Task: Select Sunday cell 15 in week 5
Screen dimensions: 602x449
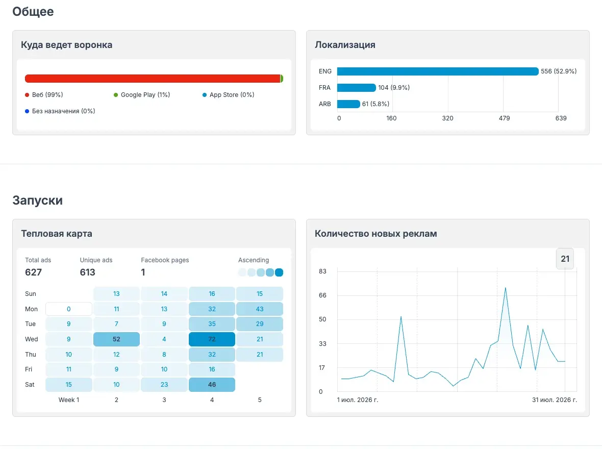Action: click(260, 294)
